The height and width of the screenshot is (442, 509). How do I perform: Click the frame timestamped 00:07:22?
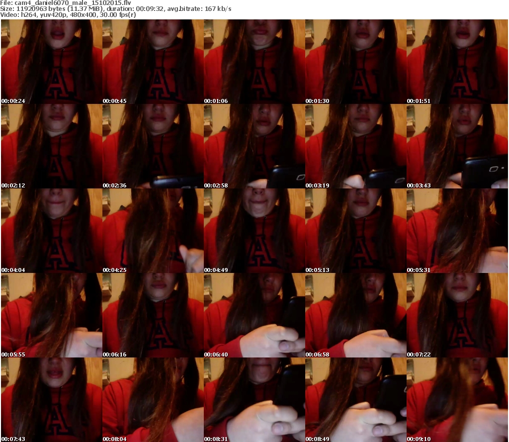[457, 315]
